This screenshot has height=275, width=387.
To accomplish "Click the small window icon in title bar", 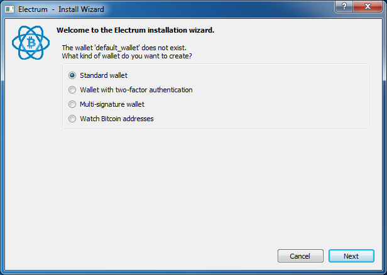I will (x=10, y=10).
